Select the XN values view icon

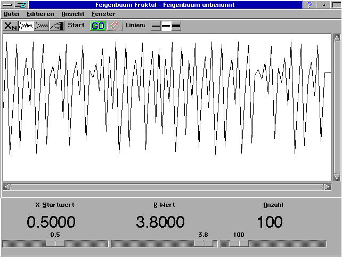point(11,26)
